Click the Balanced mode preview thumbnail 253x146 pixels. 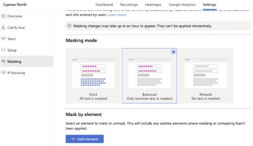pos(150,73)
